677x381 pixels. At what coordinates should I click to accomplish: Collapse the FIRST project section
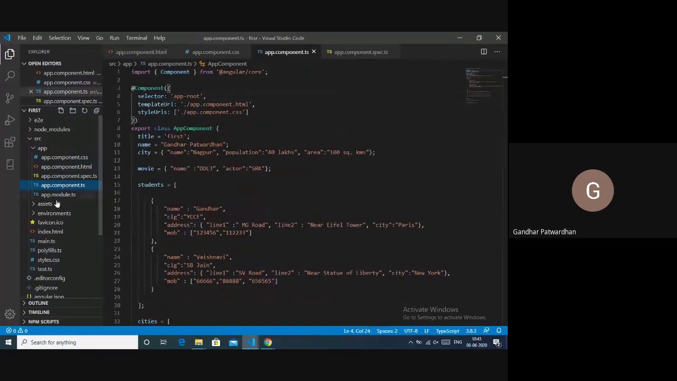tap(34, 111)
